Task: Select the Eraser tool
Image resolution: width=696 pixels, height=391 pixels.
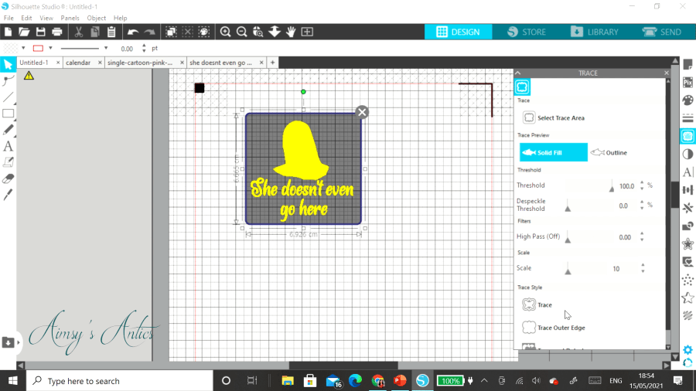Action: 8,178
